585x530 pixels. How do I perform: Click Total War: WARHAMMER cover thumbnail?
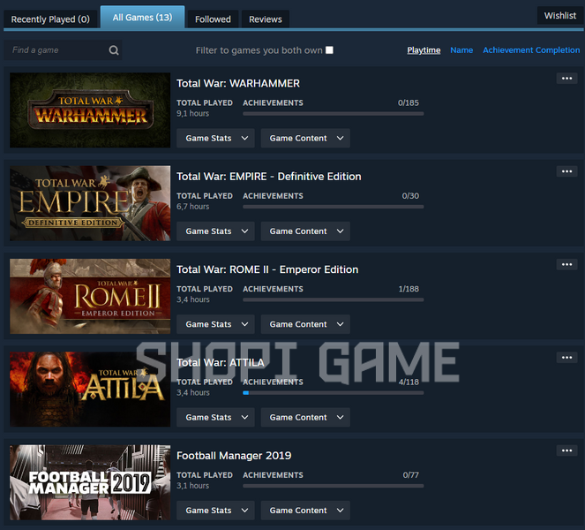click(90, 110)
